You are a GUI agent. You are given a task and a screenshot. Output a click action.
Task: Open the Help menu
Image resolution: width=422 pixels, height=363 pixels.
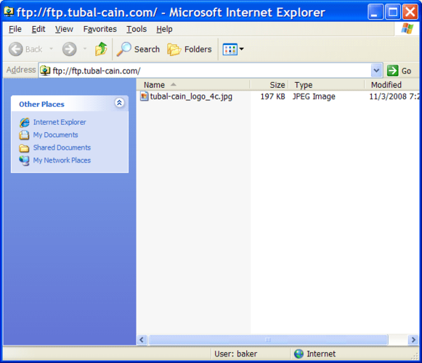(x=164, y=29)
